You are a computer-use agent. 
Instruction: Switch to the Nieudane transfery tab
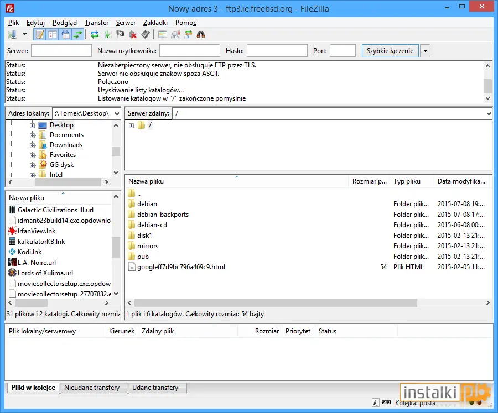(94, 388)
